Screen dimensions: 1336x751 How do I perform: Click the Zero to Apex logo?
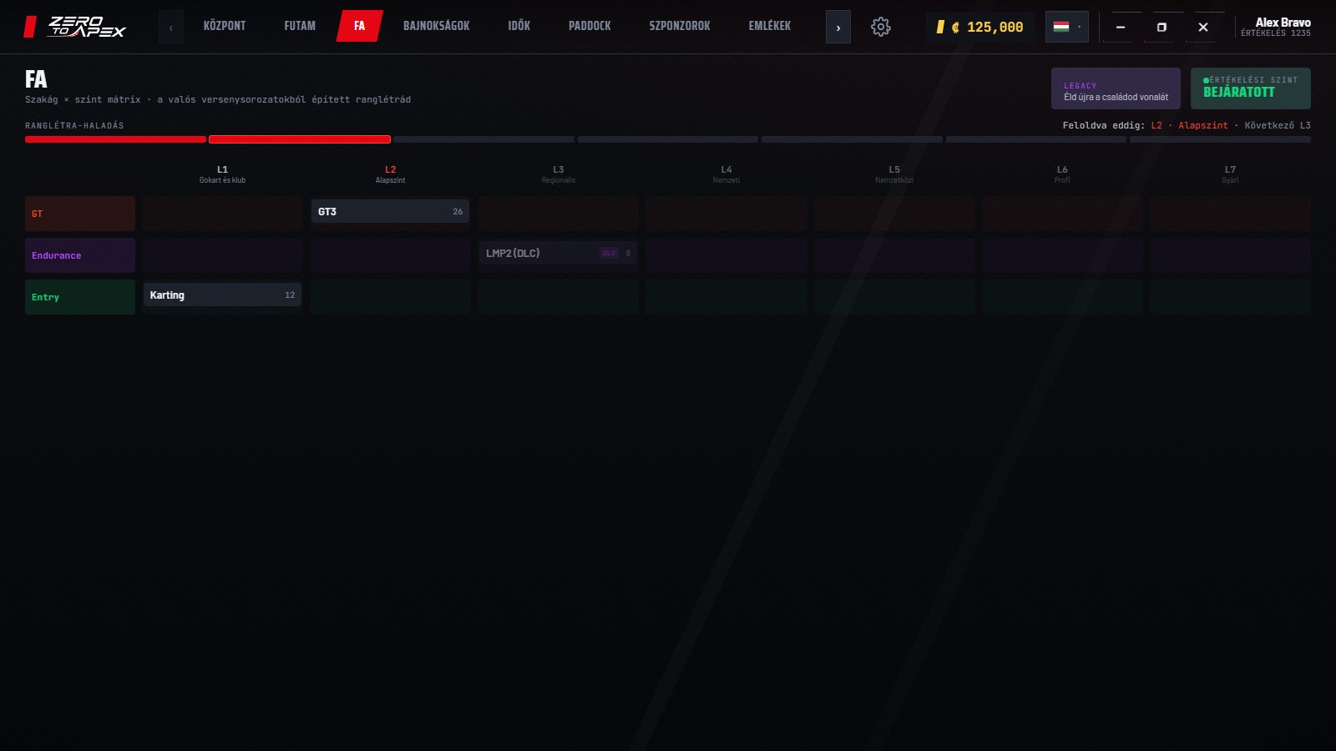(x=75, y=27)
